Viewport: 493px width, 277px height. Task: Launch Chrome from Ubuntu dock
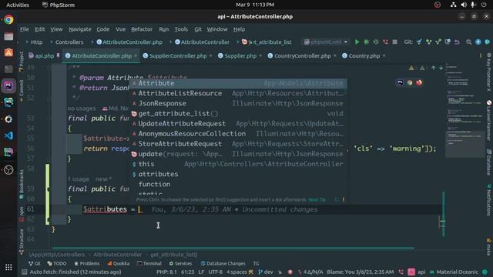[8, 19]
